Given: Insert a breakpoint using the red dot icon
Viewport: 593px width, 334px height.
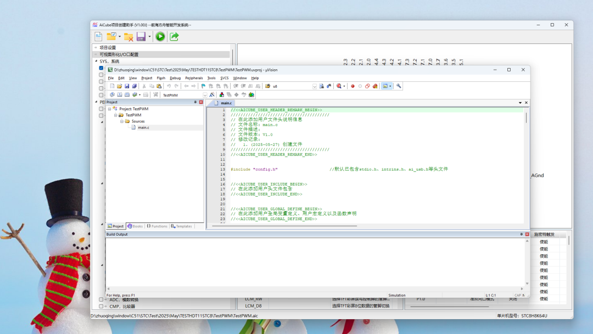Looking at the screenshot, I should (x=353, y=86).
